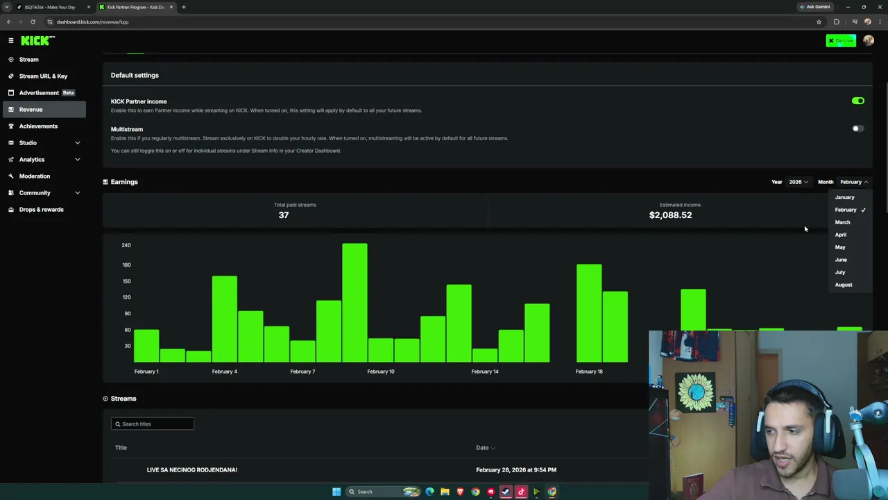Click the Revenue dollar icon
The height and width of the screenshot is (500, 888).
pyautogui.click(x=11, y=110)
